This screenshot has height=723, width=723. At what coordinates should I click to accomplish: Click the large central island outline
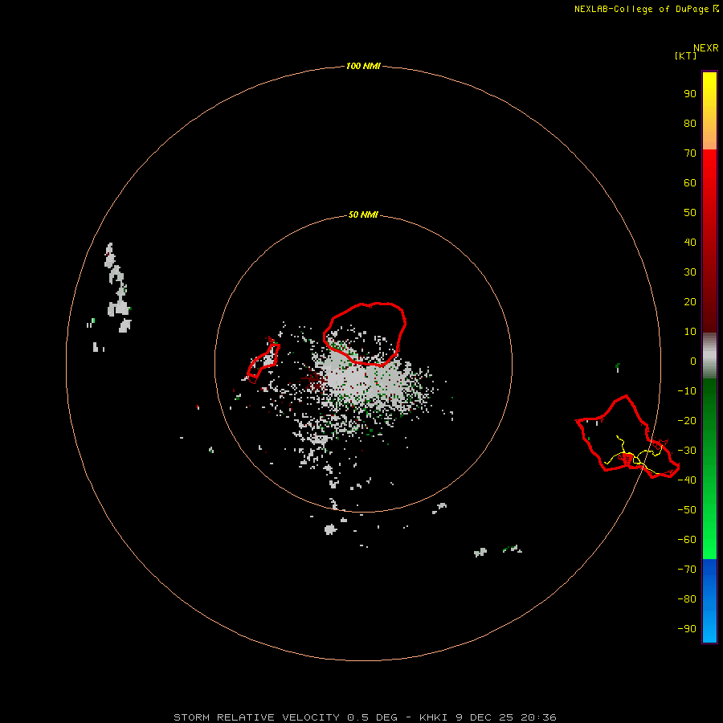click(x=365, y=334)
